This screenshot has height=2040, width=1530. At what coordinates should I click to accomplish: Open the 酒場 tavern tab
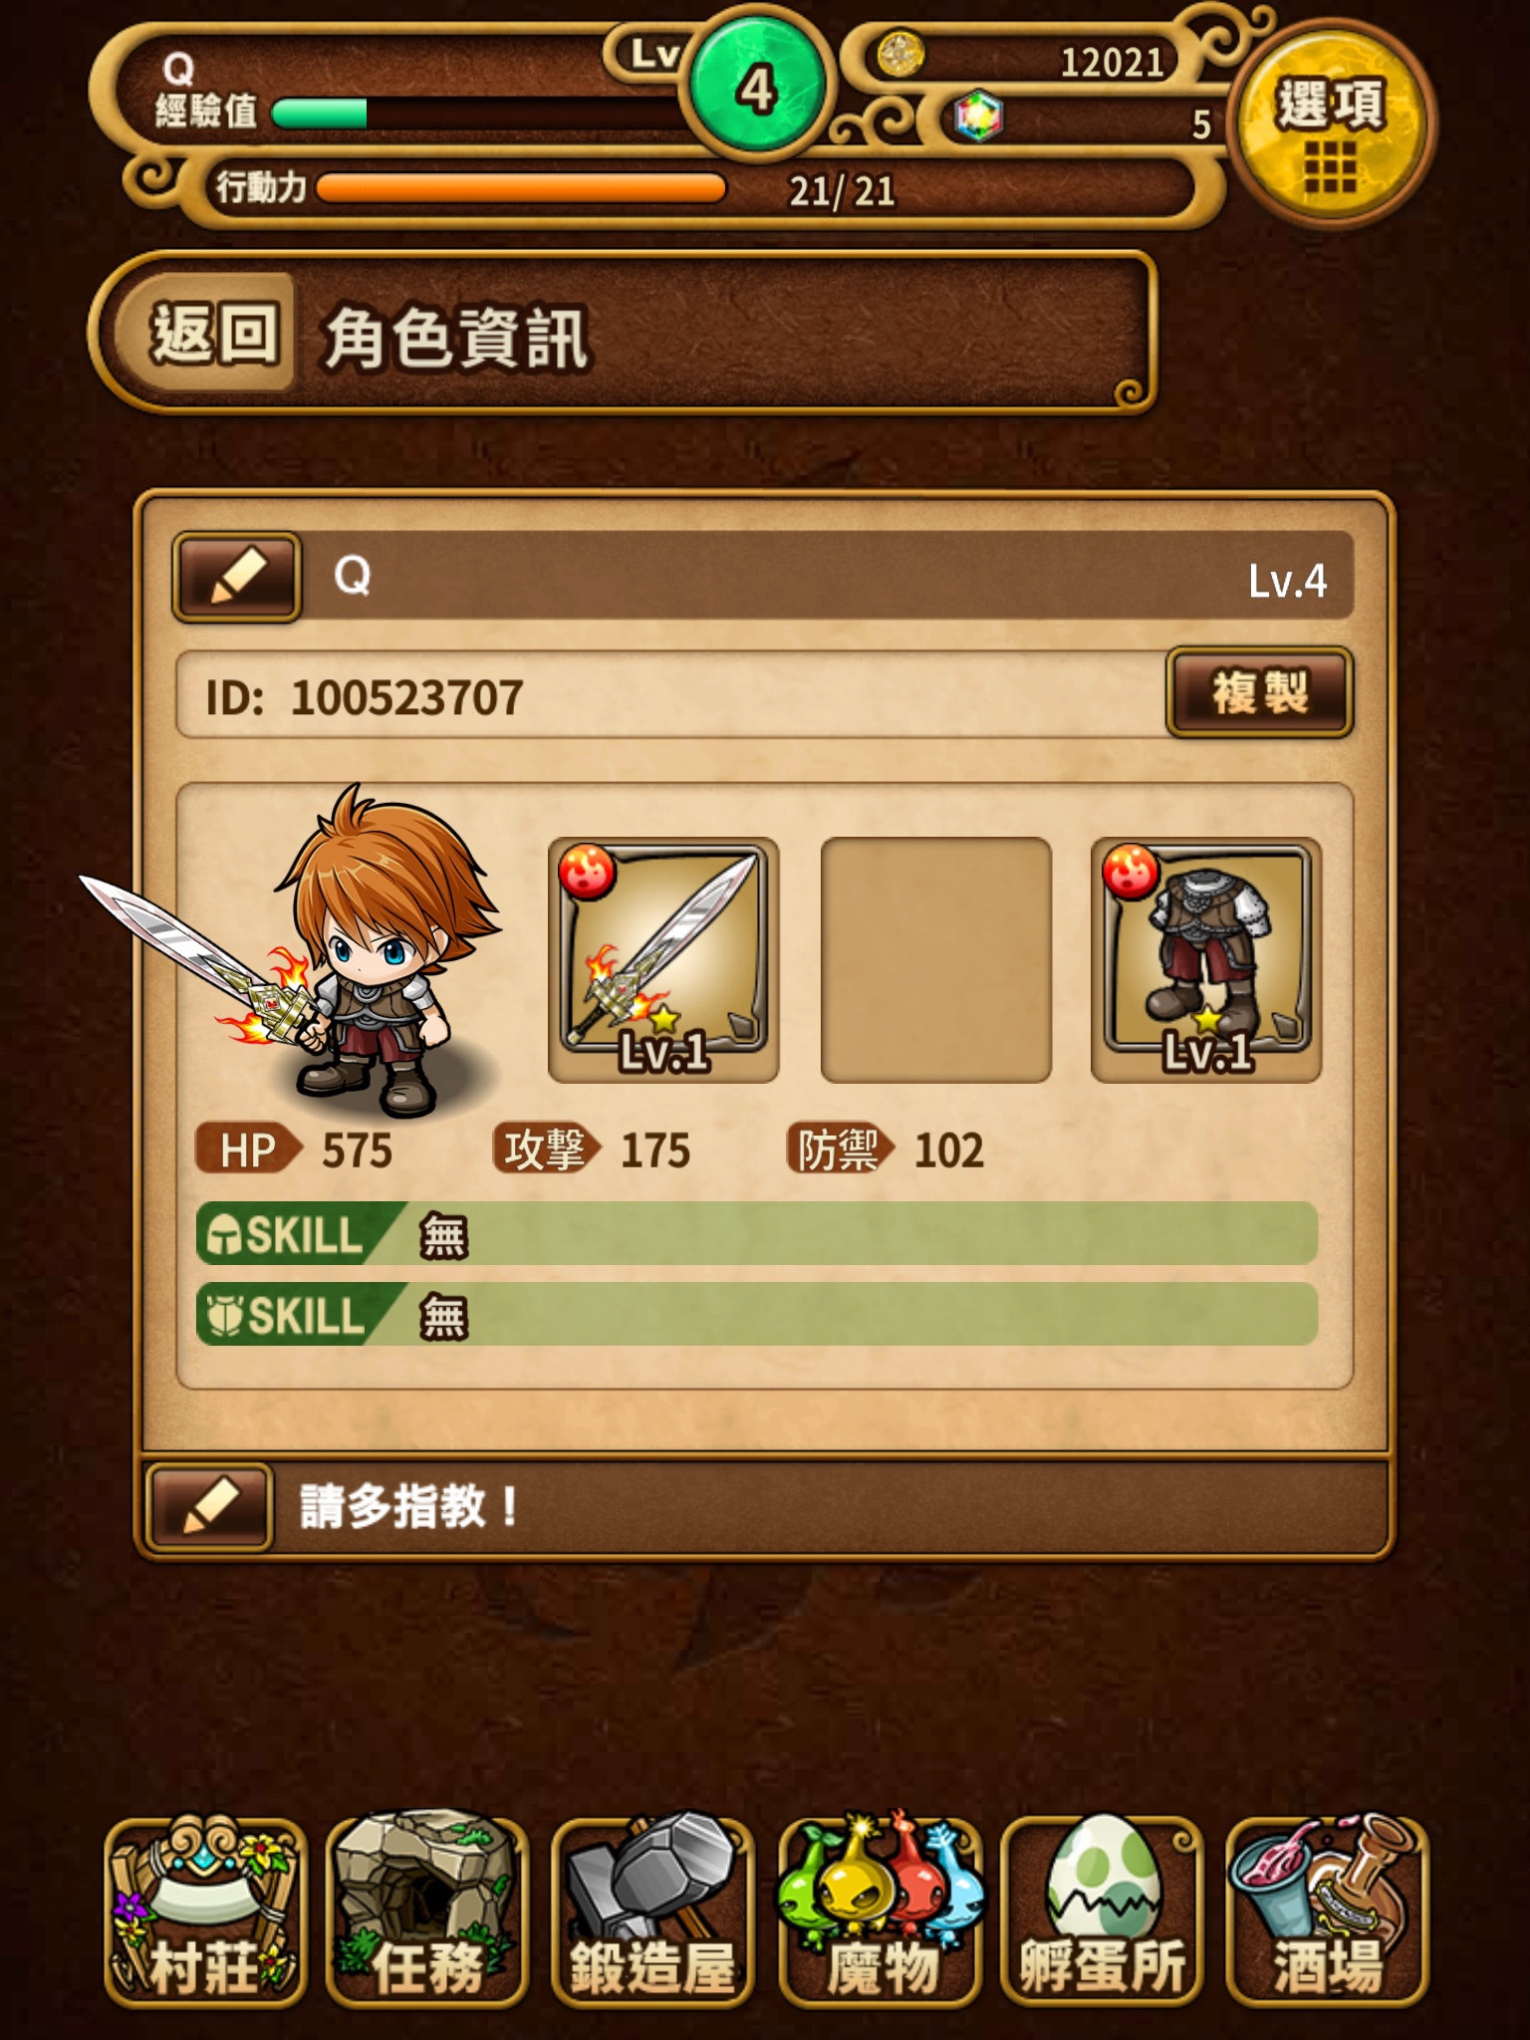[x=1327, y=1912]
